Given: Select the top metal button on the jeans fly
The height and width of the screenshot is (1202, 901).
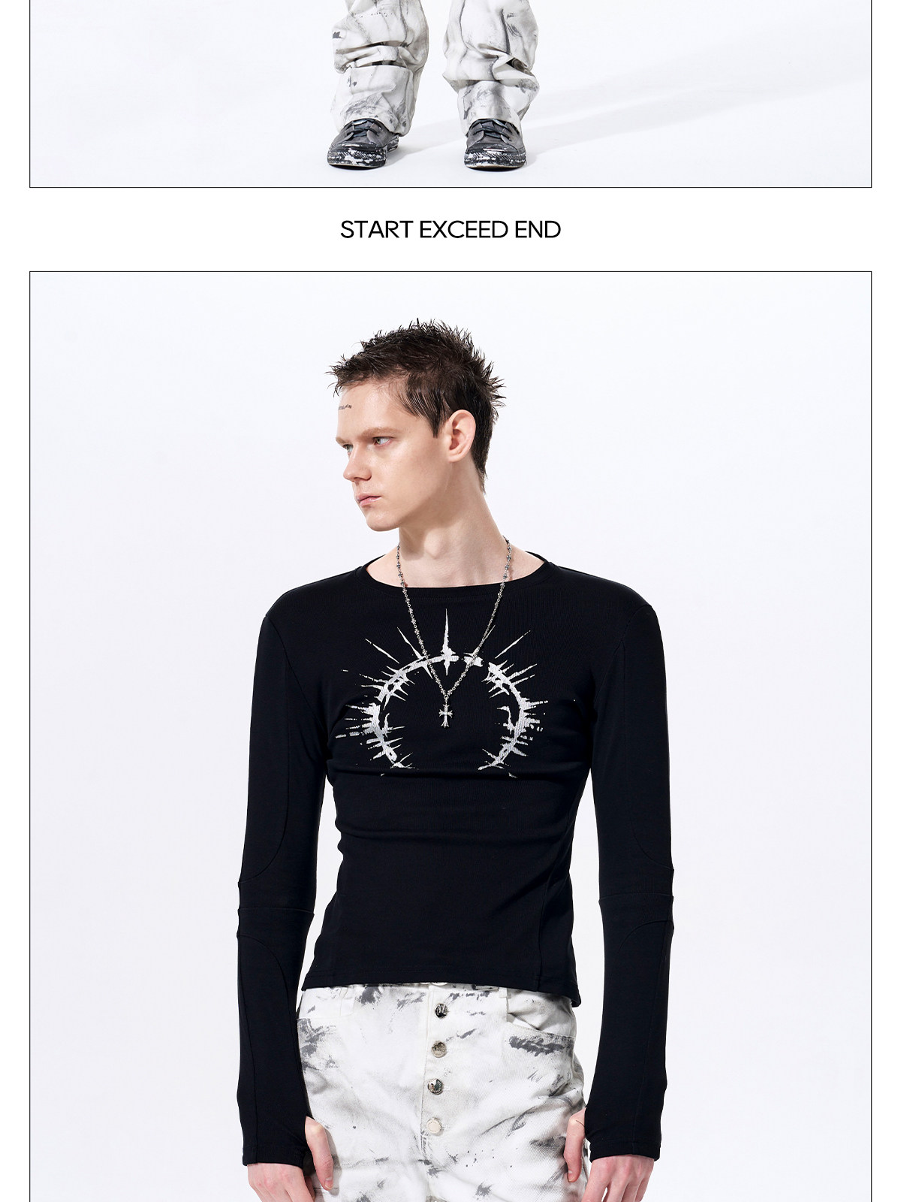Looking at the screenshot, I should [x=441, y=1009].
